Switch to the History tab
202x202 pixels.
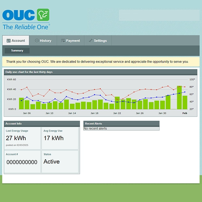tap(43, 40)
